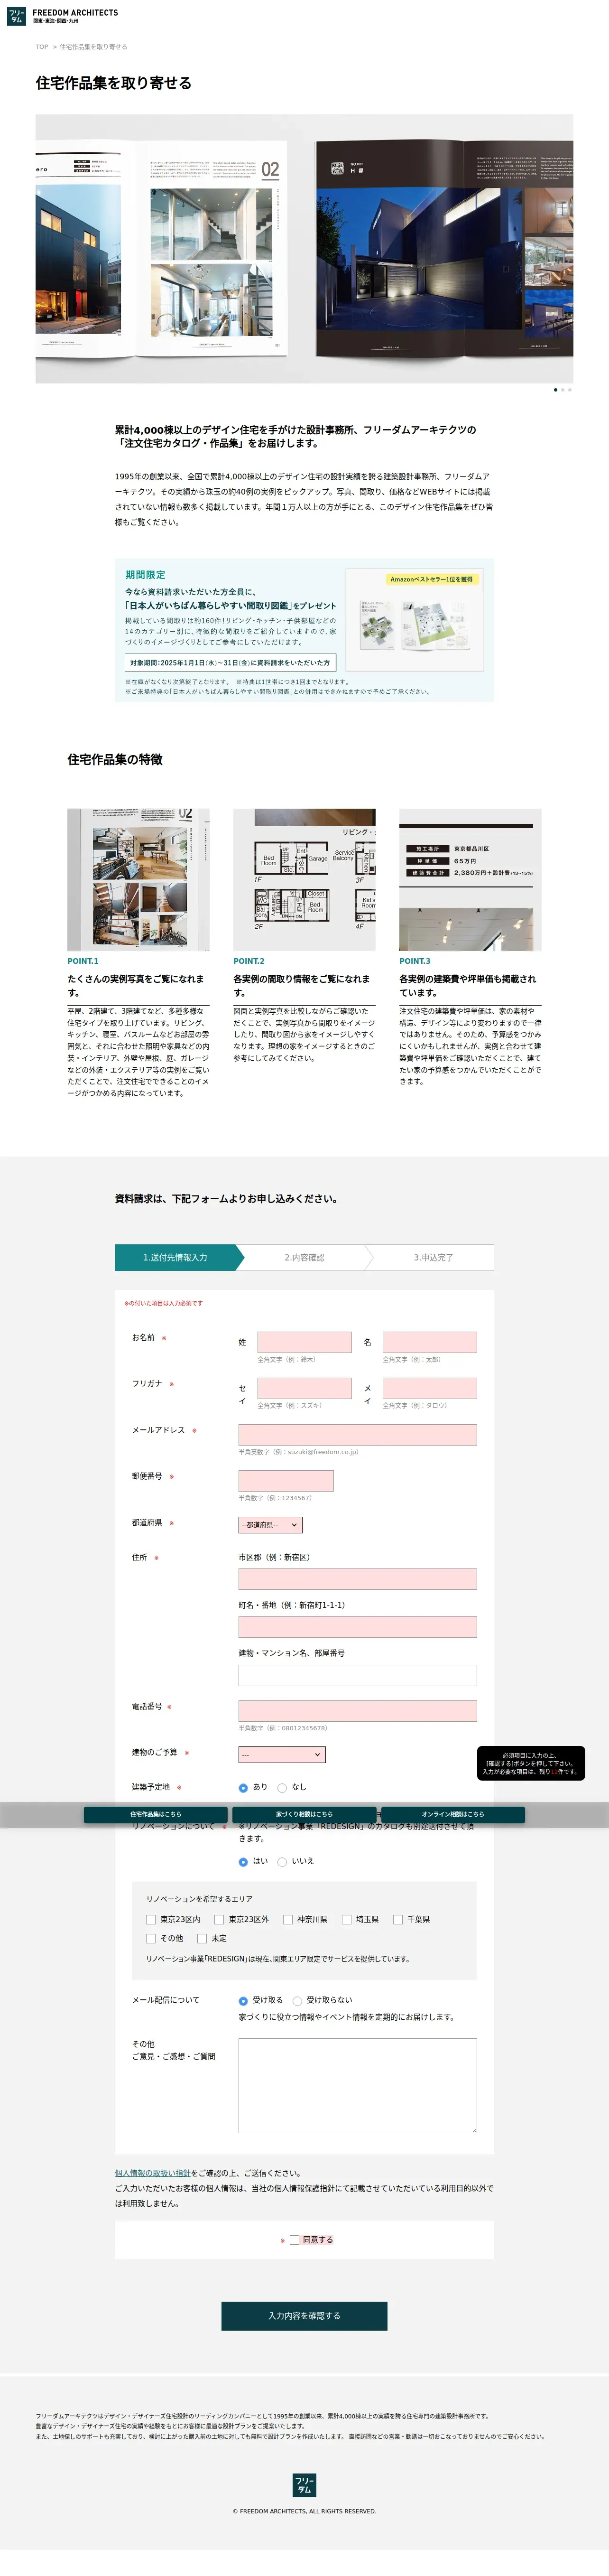Click the メールアドレス input field
Image resolution: width=609 pixels, height=2576 pixels.
[358, 1435]
